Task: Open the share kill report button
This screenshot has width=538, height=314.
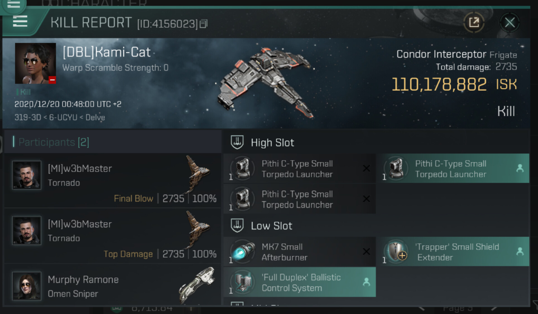Action: [474, 22]
